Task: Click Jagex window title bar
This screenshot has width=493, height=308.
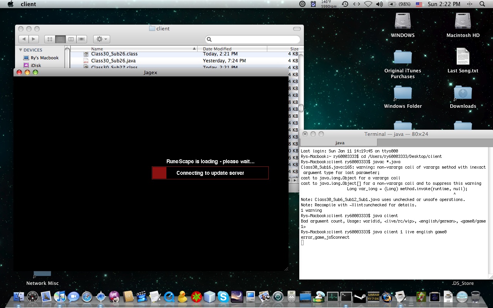Action: point(151,72)
